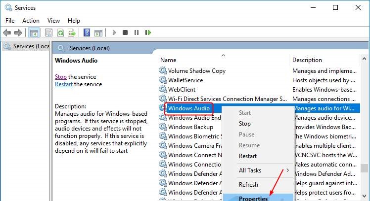Minimize the Services window
This screenshot has height=201, width=370.
click(x=313, y=7)
